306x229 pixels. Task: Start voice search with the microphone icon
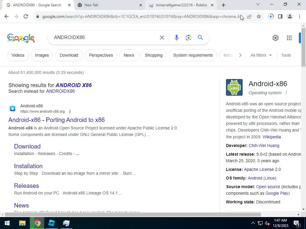(x=176, y=37)
